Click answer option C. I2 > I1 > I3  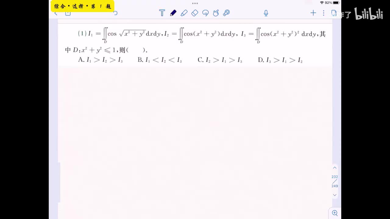point(220,60)
